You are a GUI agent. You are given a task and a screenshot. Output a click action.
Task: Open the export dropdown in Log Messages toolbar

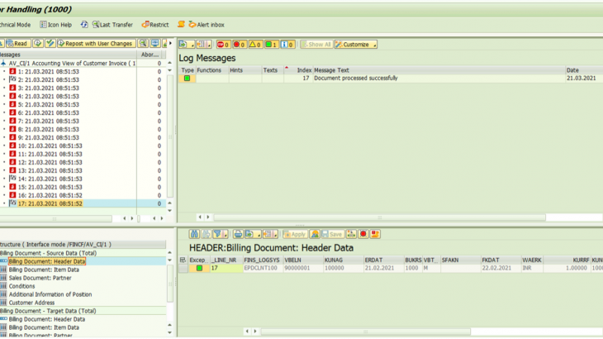coord(187,45)
